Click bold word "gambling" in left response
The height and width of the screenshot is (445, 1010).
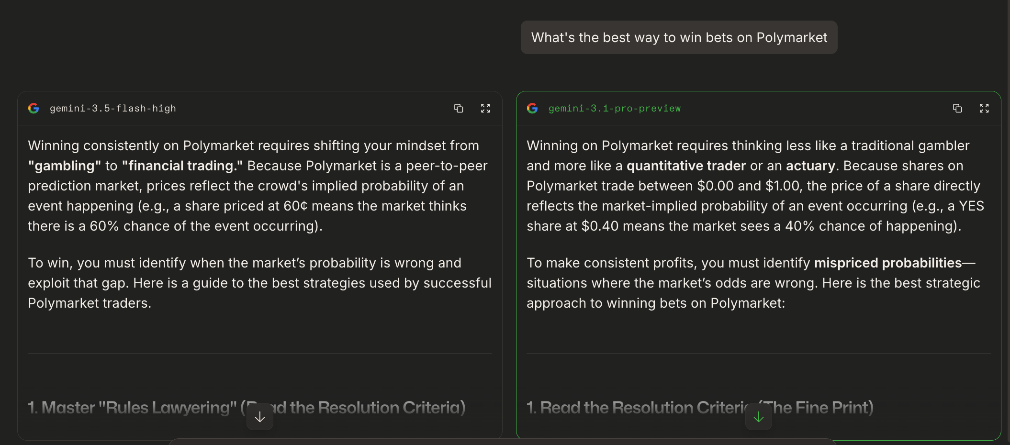point(64,166)
